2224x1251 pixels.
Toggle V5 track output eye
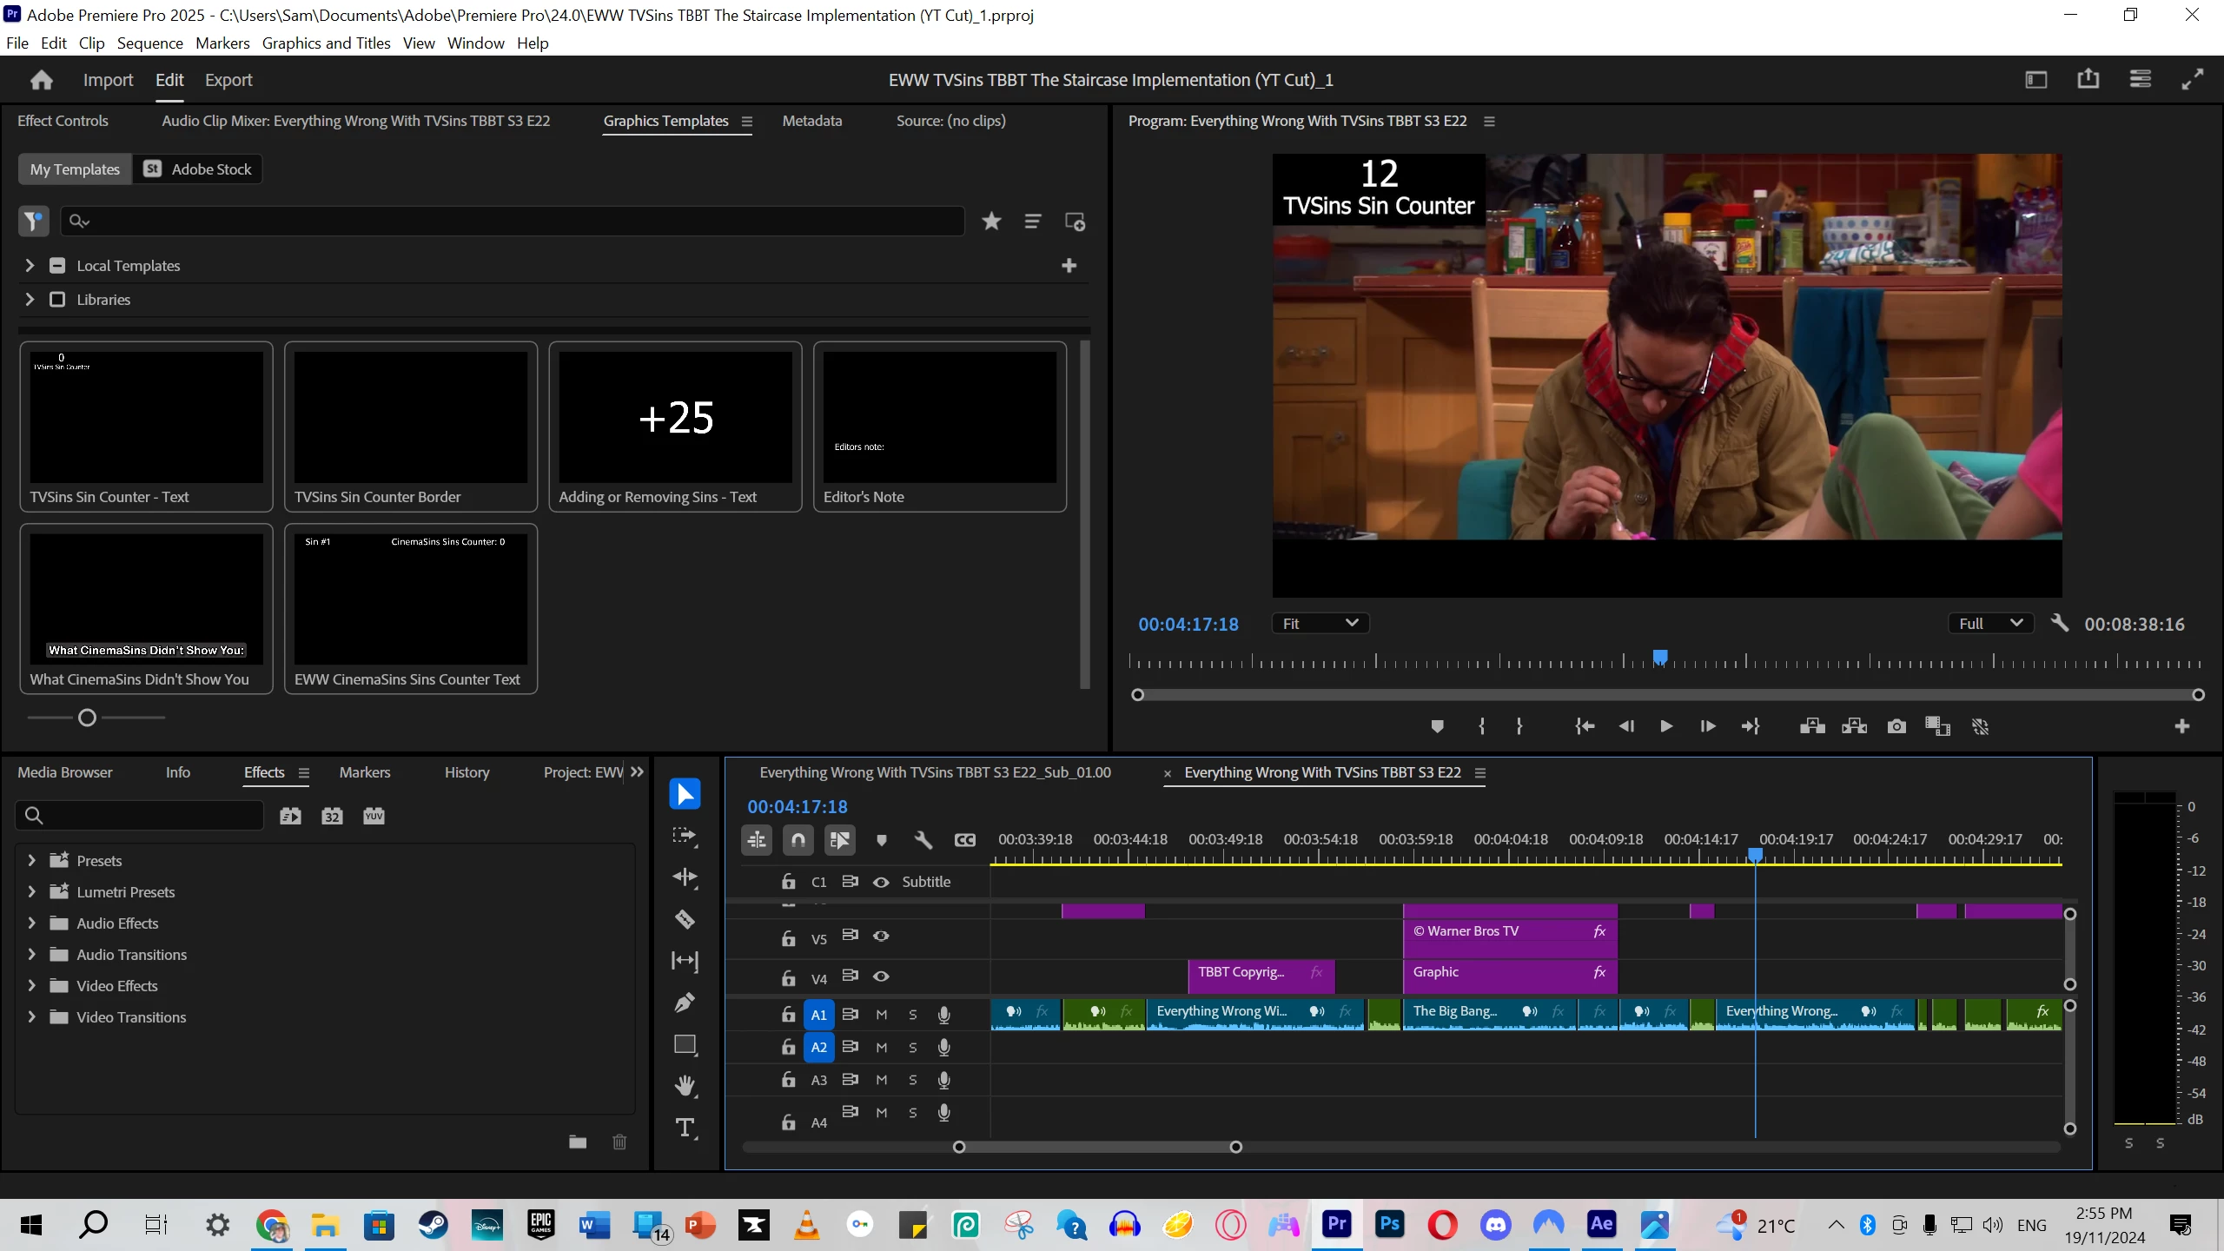click(881, 937)
